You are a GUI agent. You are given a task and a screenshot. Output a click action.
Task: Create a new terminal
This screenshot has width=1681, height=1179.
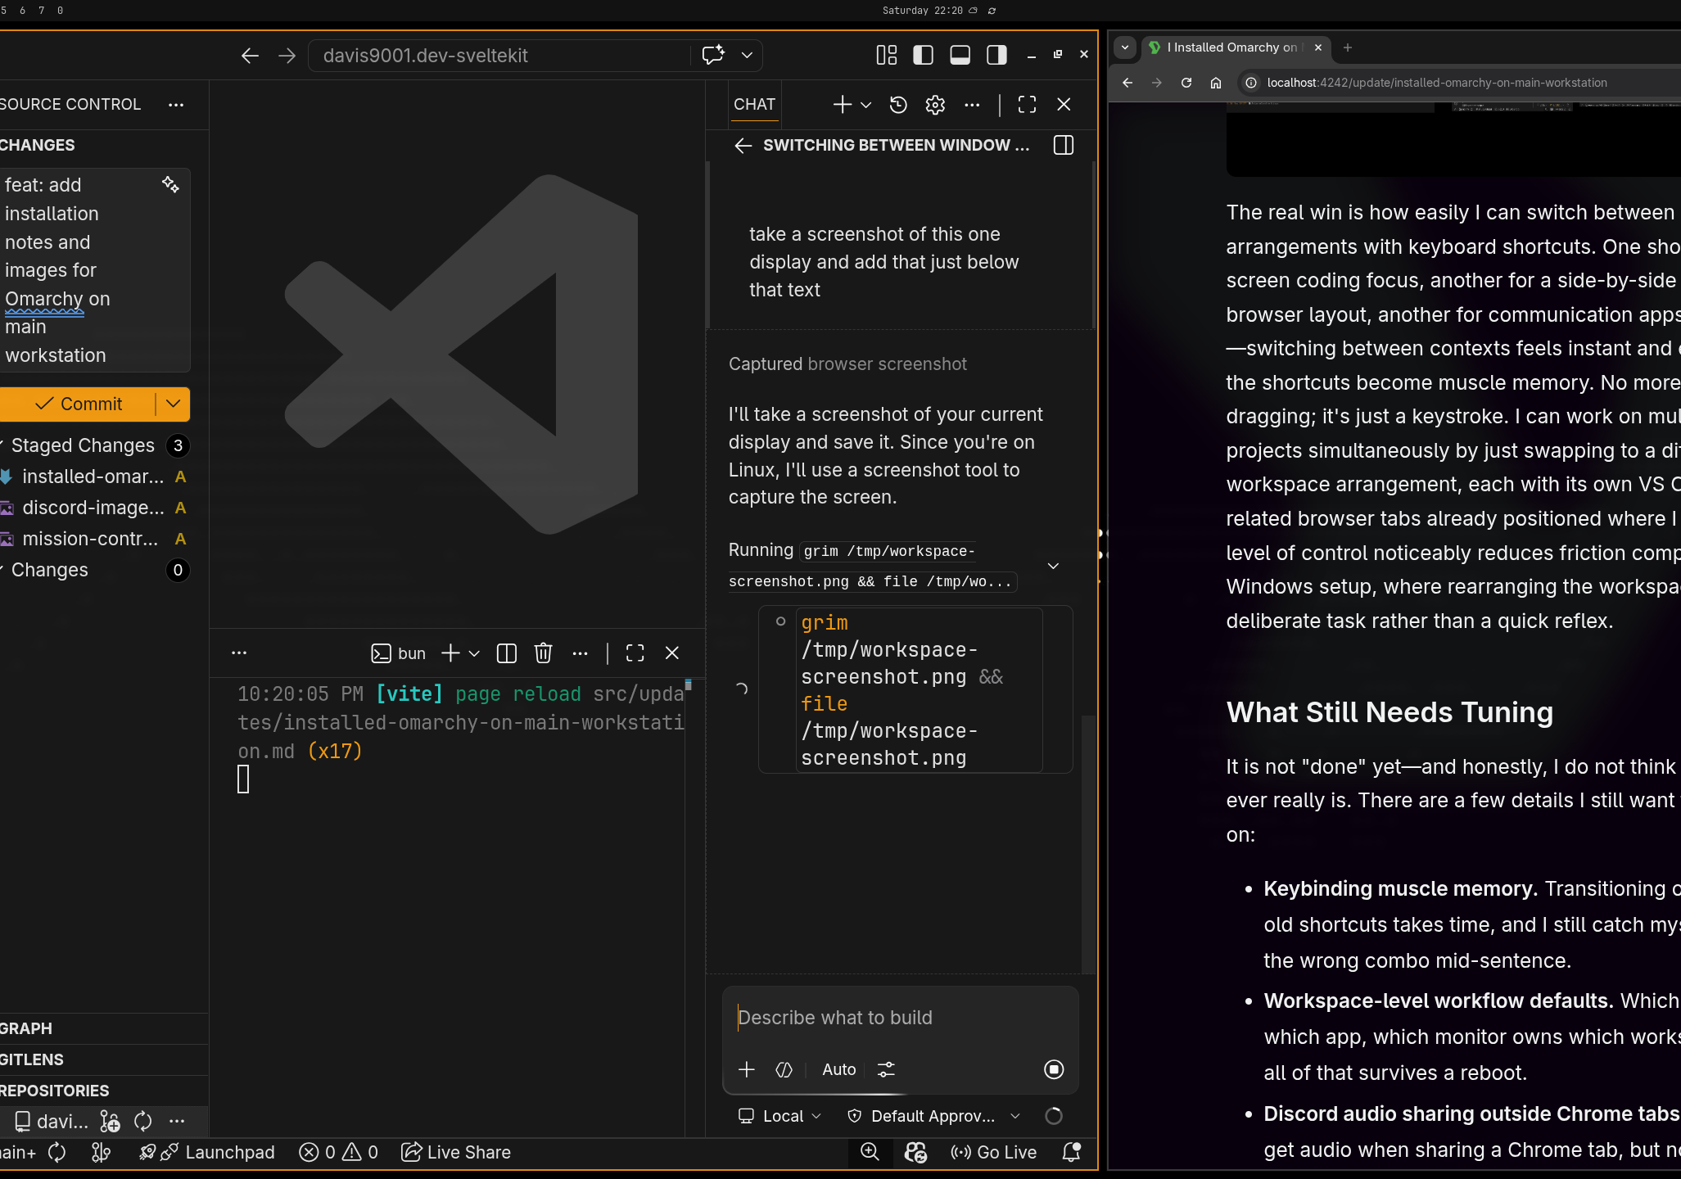click(450, 653)
